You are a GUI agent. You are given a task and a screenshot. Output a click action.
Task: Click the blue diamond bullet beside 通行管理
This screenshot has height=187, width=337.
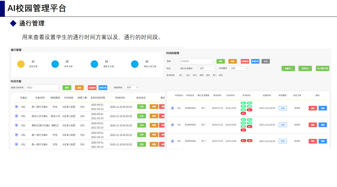13,24
